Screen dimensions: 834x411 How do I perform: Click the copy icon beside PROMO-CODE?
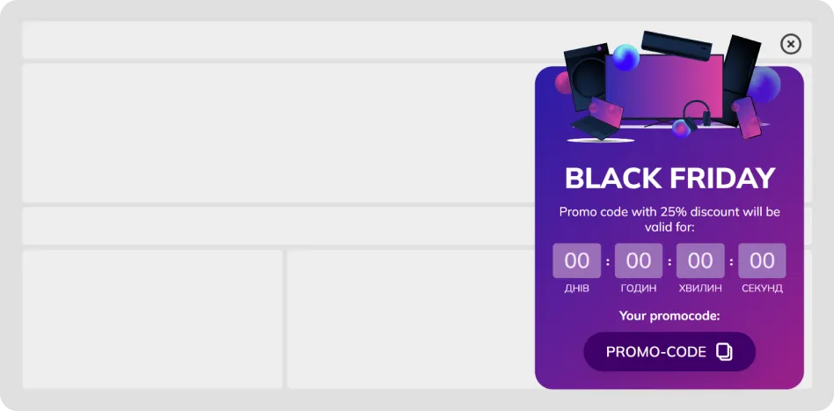[724, 352]
